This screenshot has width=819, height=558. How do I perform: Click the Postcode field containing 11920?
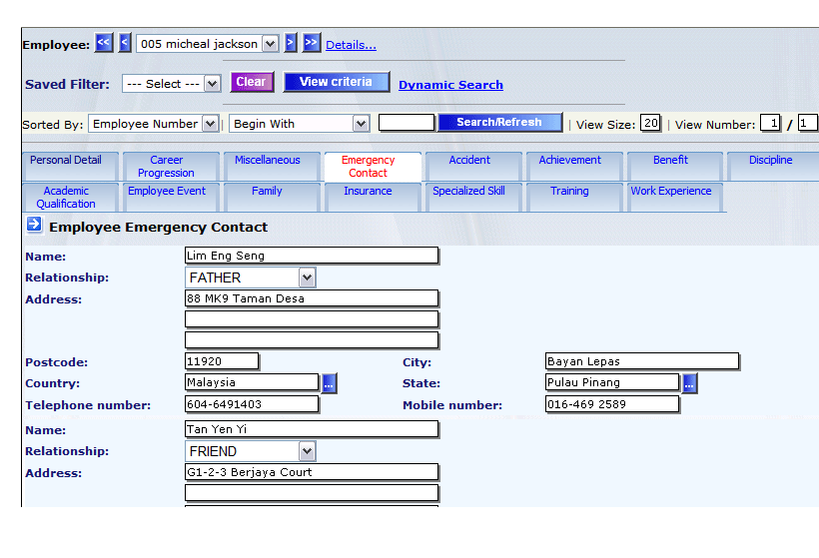pos(222,361)
